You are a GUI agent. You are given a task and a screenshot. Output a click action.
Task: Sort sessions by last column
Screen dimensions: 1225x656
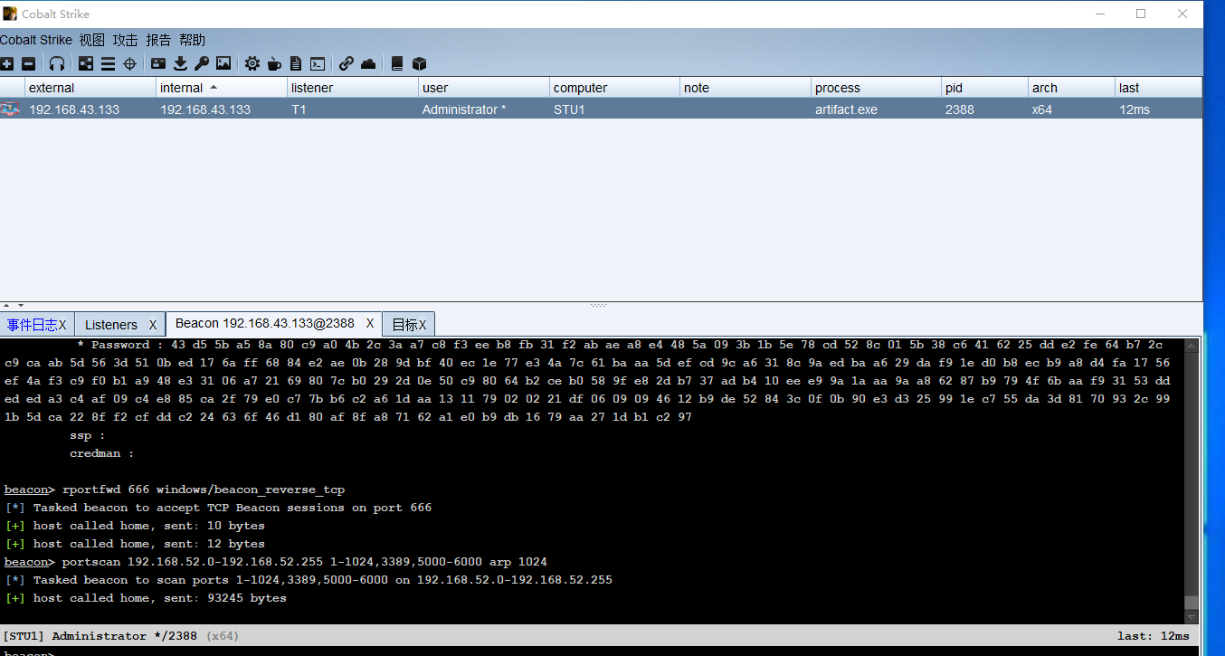click(x=1159, y=88)
